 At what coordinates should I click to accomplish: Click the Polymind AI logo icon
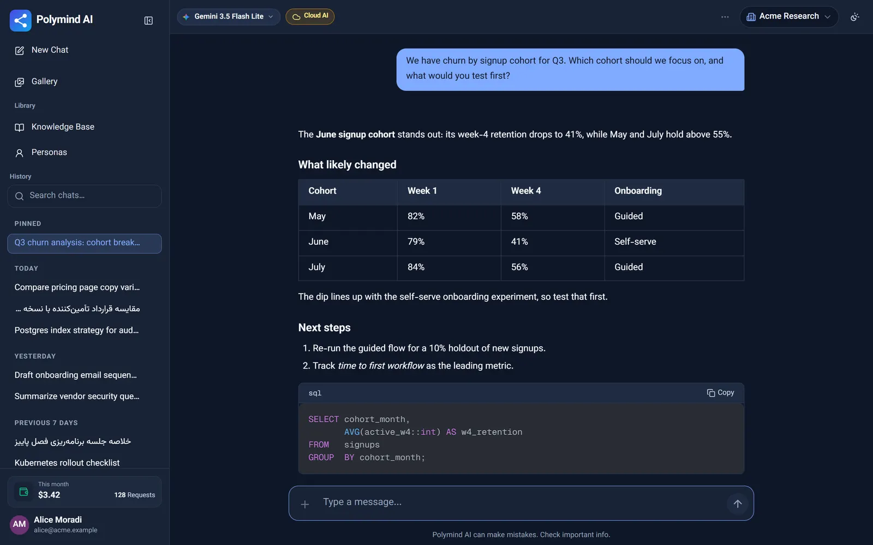(20, 21)
